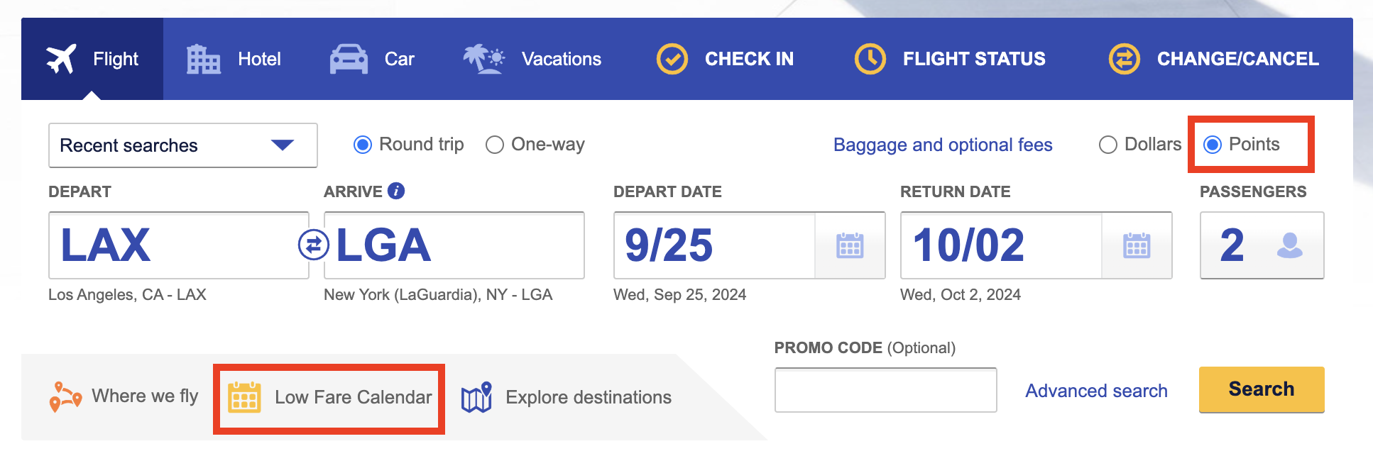Screen dimensions: 1373x451
Task: Choose the Dollars fare option
Action: click(x=1108, y=144)
